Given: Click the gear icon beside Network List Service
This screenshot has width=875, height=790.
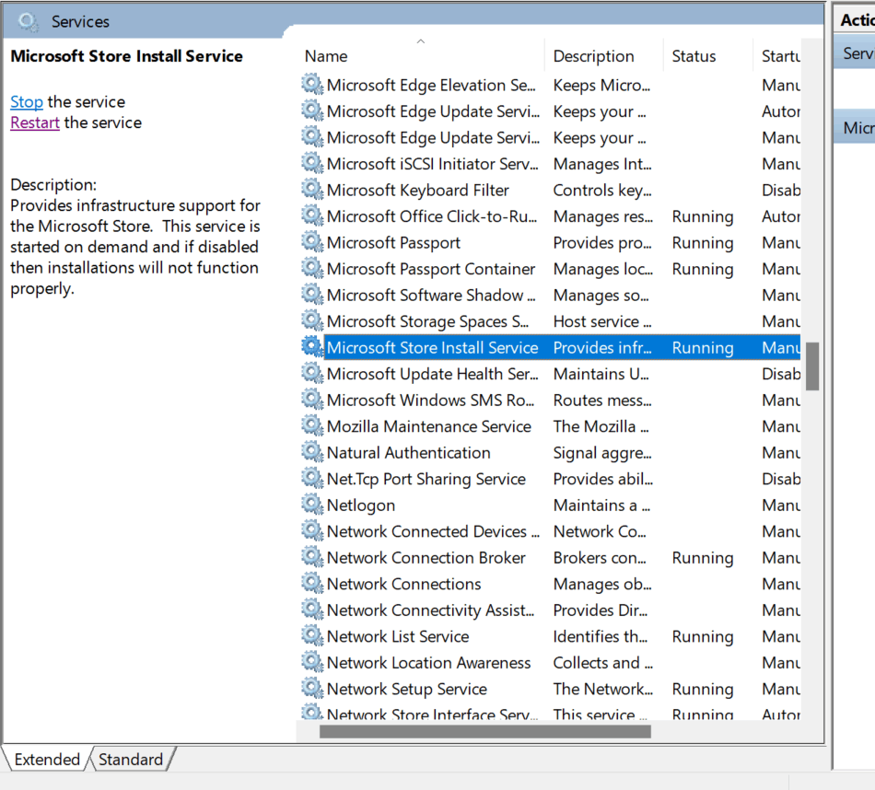Looking at the screenshot, I should coord(312,635).
